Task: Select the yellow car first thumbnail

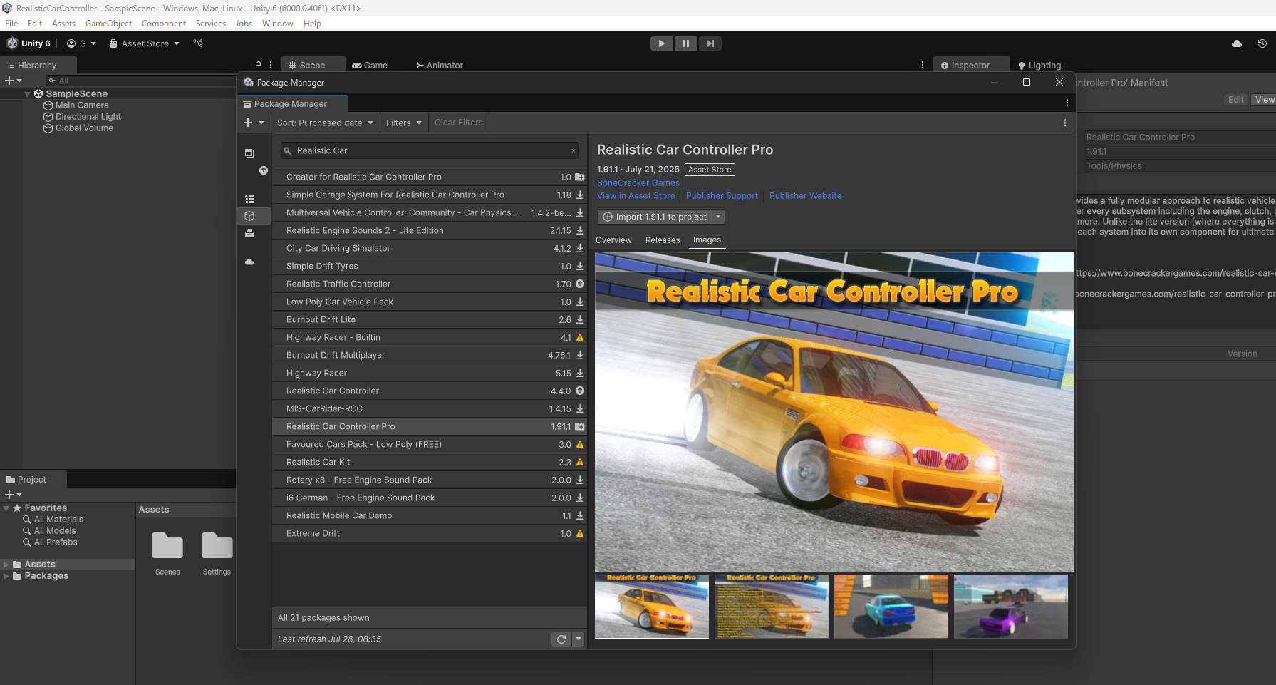Action: [x=652, y=606]
